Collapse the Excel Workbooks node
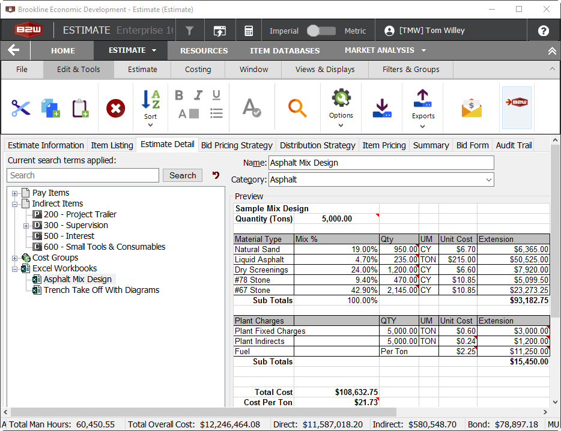Screen dimensions: 561x431 point(14,269)
